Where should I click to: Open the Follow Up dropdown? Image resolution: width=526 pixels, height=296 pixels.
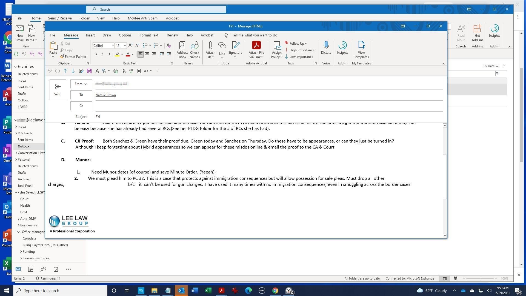click(x=296, y=44)
